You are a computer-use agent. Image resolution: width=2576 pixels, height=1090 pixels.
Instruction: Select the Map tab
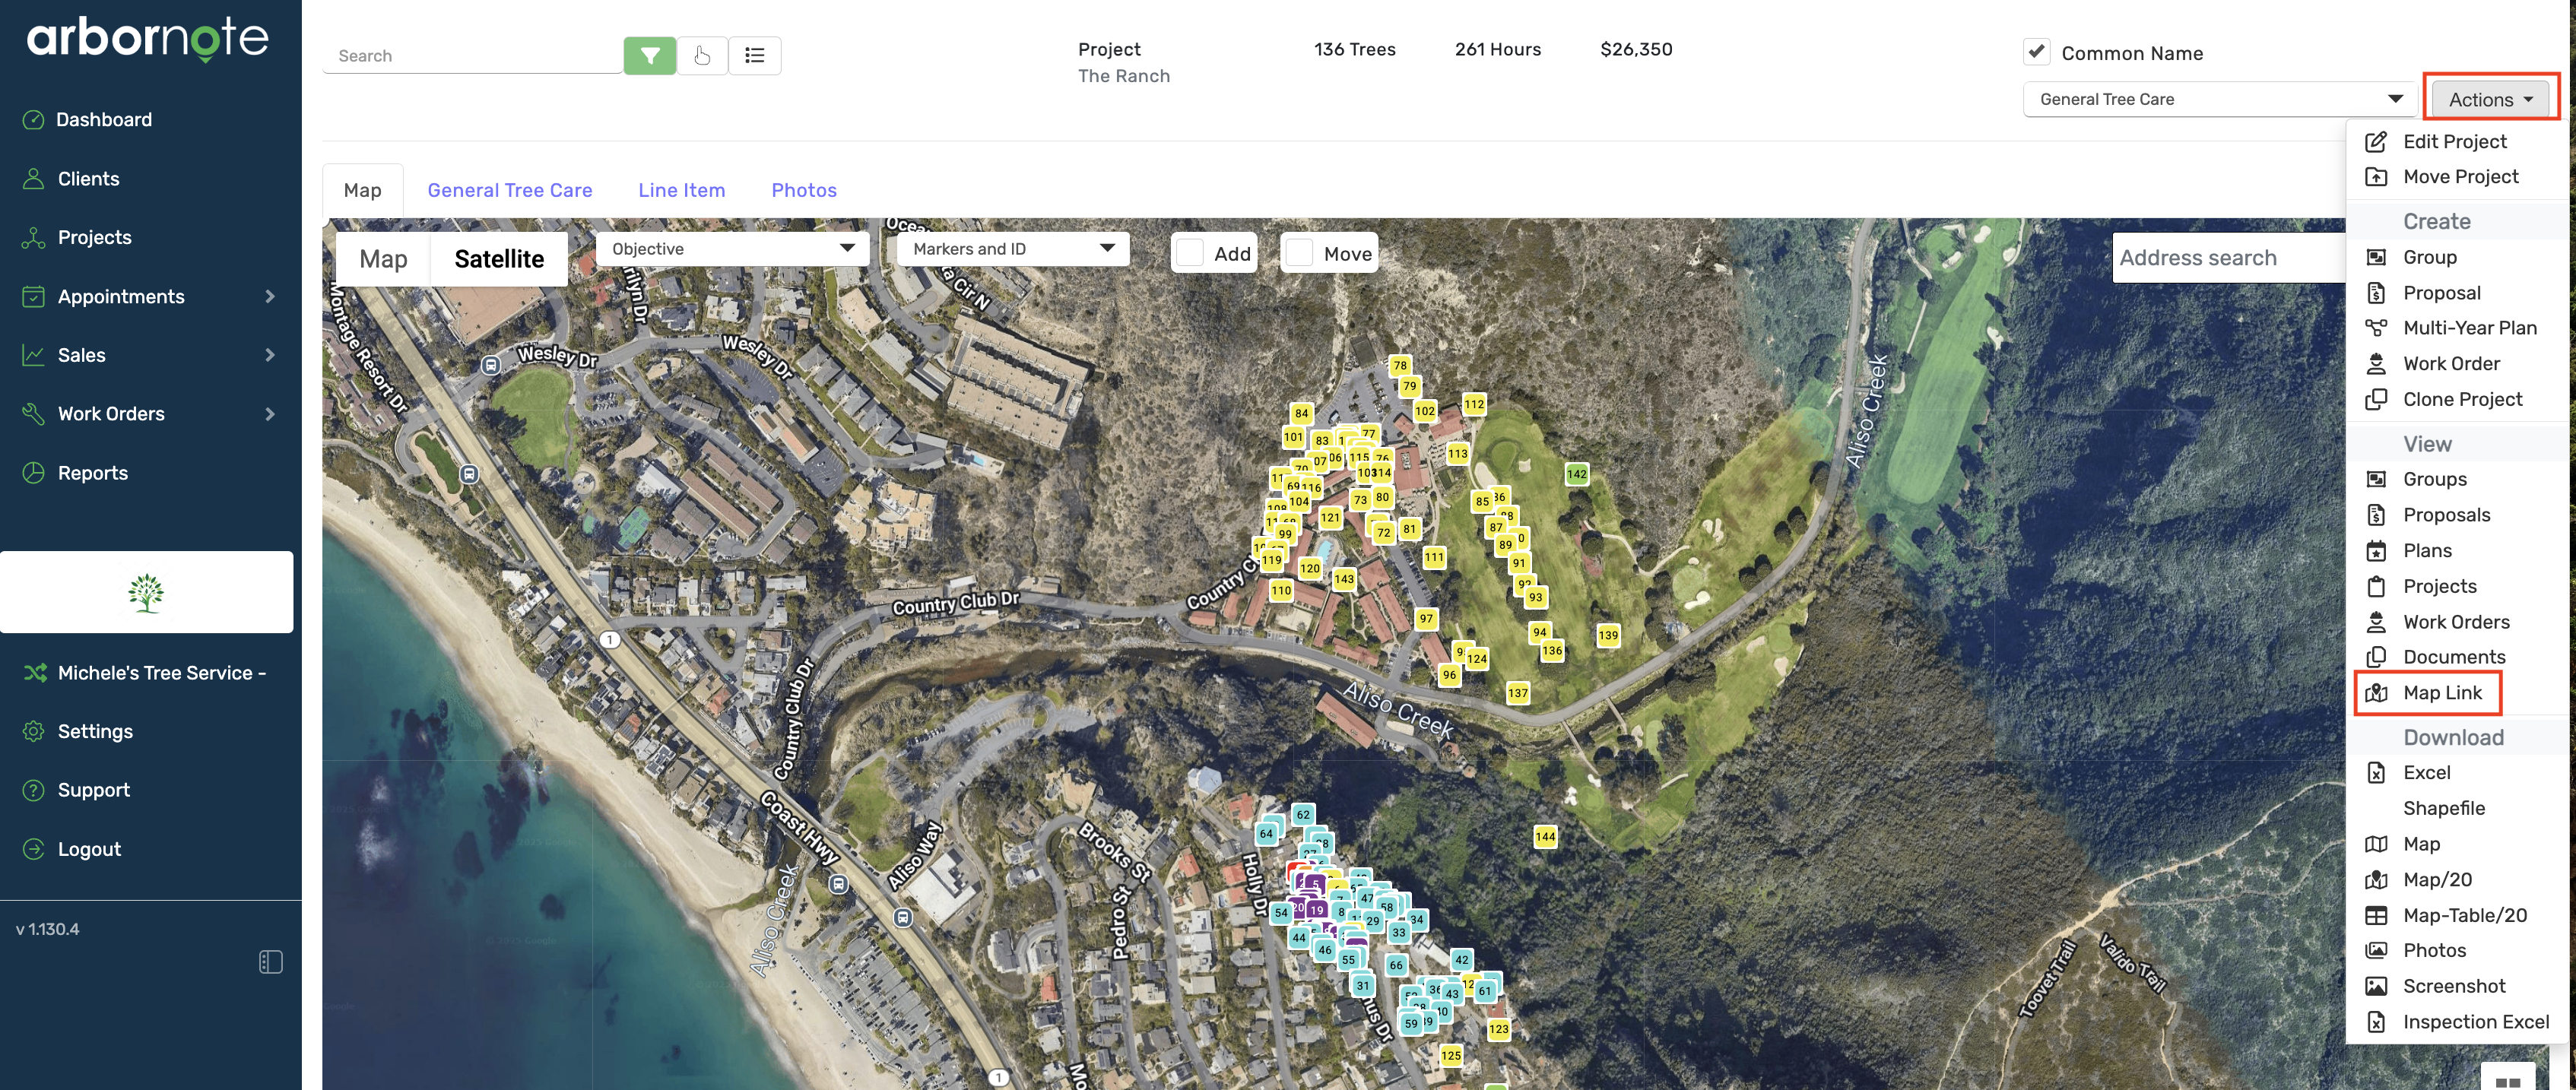coord(362,190)
